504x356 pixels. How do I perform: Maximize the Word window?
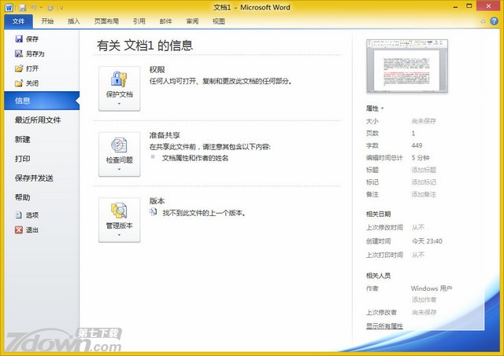[x=469, y=6]
